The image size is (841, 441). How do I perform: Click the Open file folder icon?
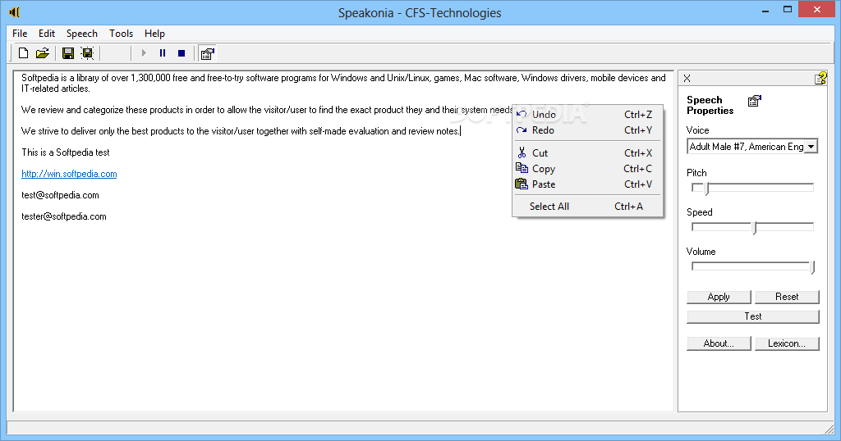[x=43, y=53]
